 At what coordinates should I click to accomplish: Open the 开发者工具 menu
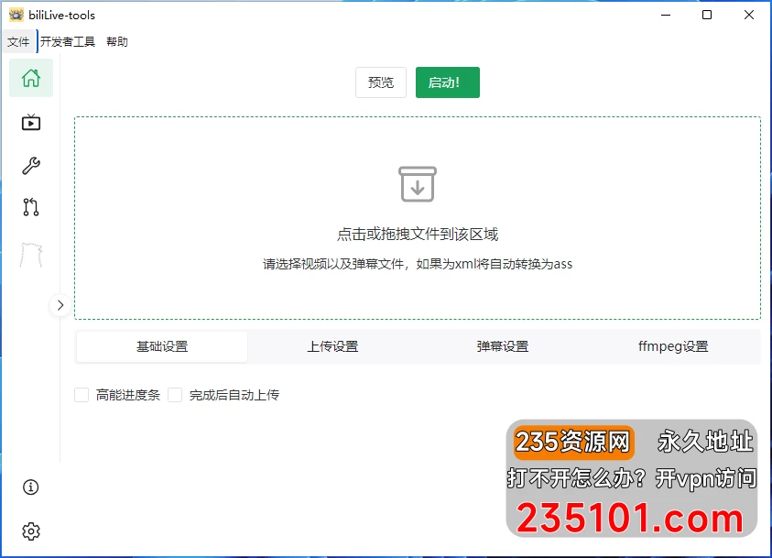tap(67, 41)
